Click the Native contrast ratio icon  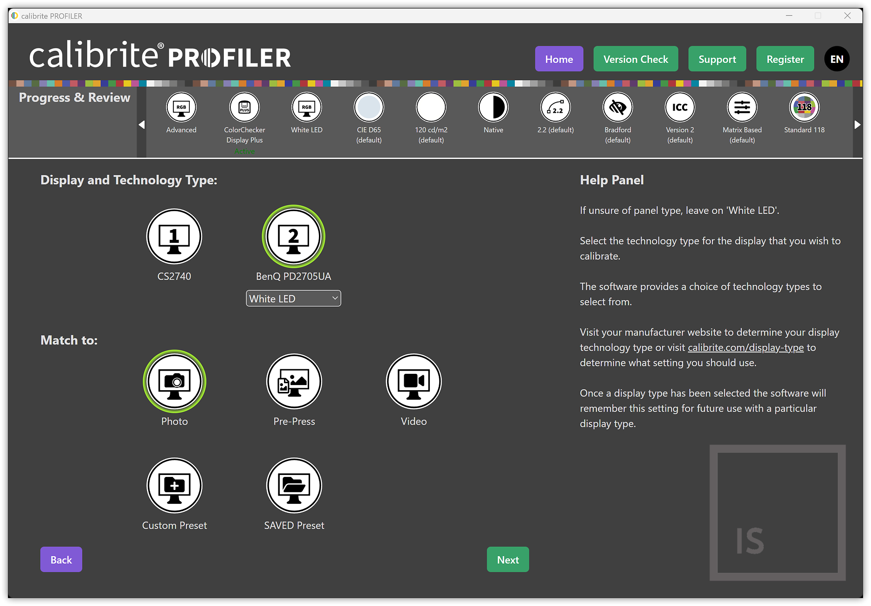tap(493, 107)
